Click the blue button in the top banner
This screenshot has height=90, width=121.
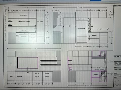pos(95,0)
